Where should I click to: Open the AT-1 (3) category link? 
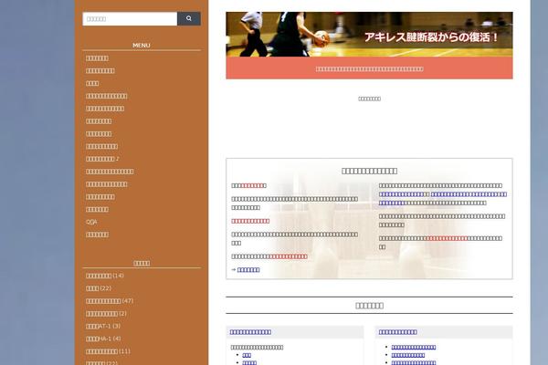(x=103, y=326)
